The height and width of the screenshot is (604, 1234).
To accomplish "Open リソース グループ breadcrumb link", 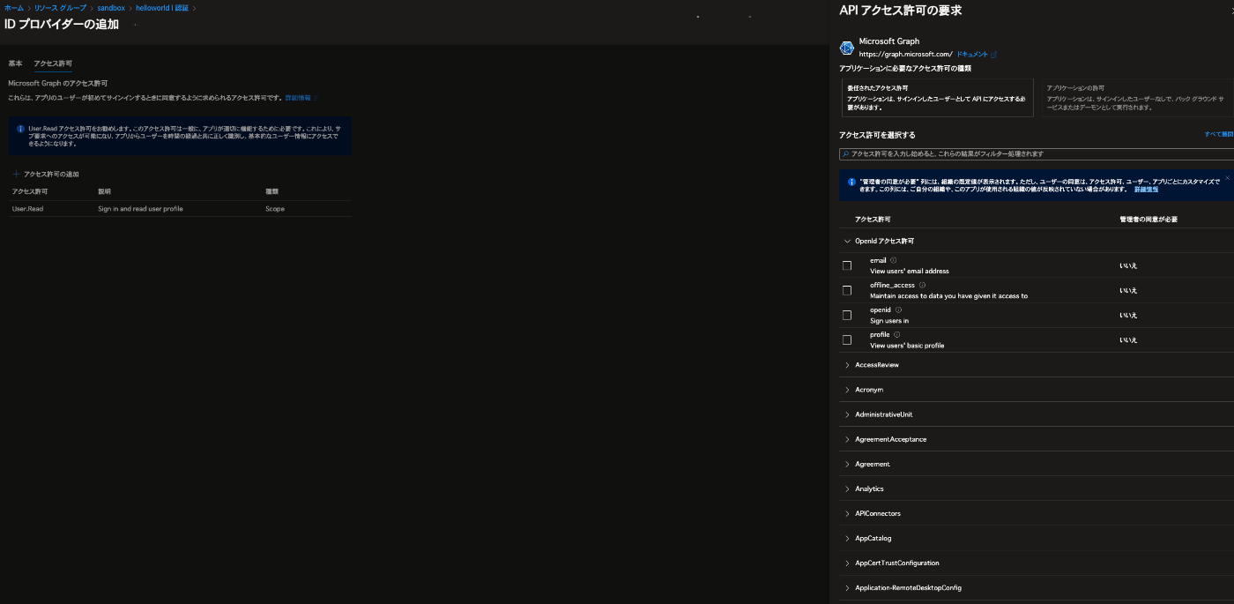I will 60,8.
